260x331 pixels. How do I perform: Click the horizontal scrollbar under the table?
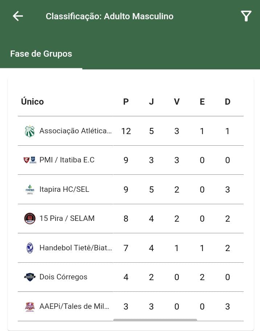(x=155, y=320)
